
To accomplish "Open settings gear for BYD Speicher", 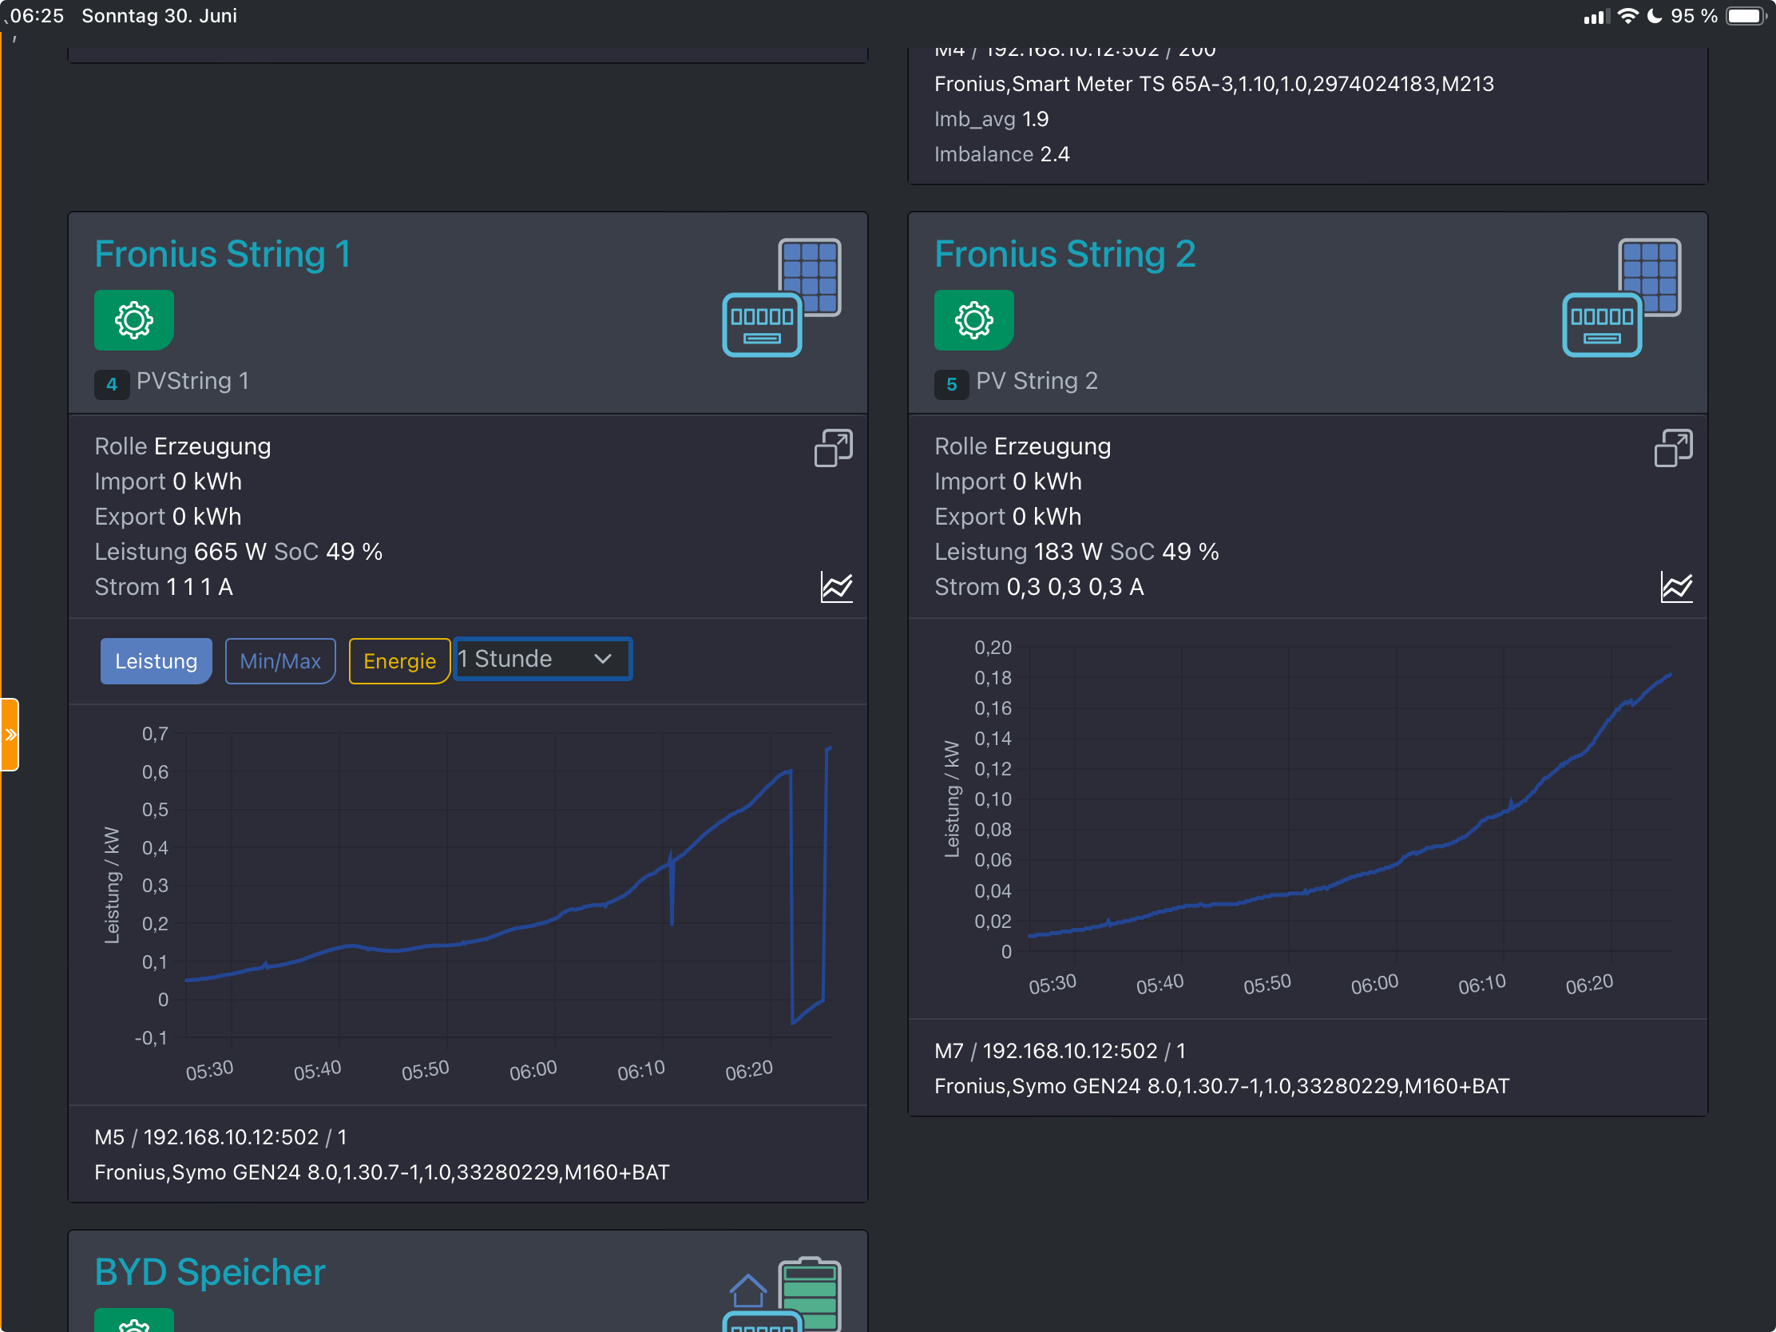I will pos(134,1320).
